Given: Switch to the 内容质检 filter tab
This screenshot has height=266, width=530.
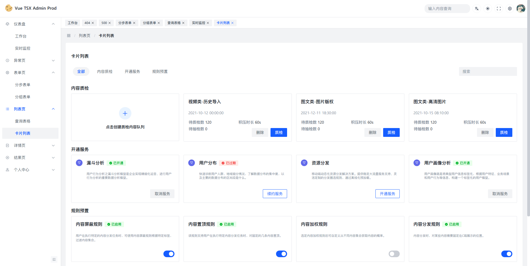Looking at the screenshot, I should click(x=105, y=71).
